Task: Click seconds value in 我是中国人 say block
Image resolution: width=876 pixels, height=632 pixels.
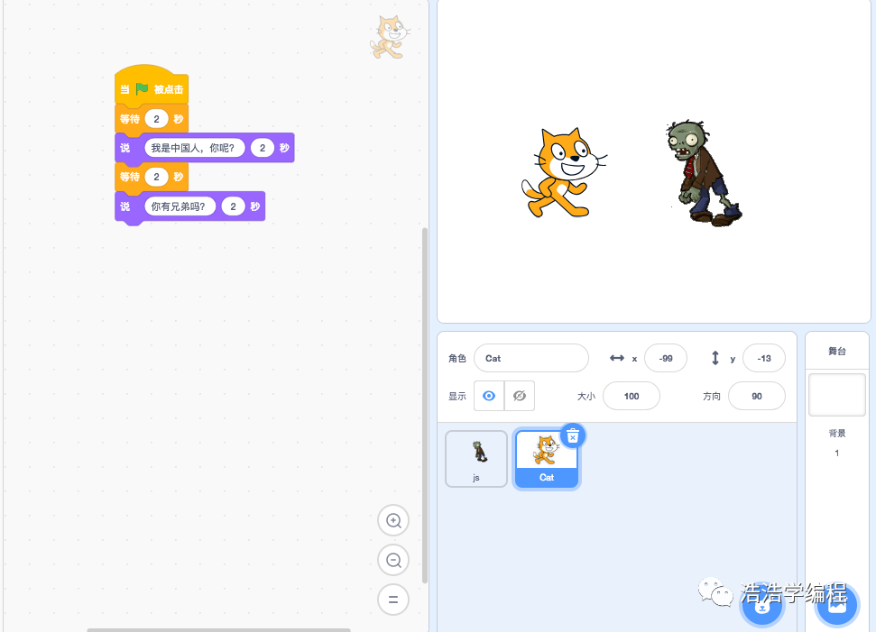Action: (x=262, y=148)
